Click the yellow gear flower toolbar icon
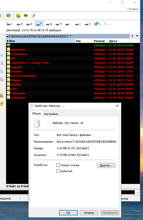The image size is (143, 220). coord(18,16)
